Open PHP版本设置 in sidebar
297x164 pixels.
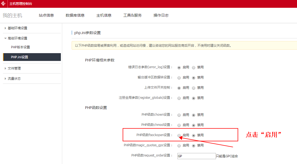[20, 47]
